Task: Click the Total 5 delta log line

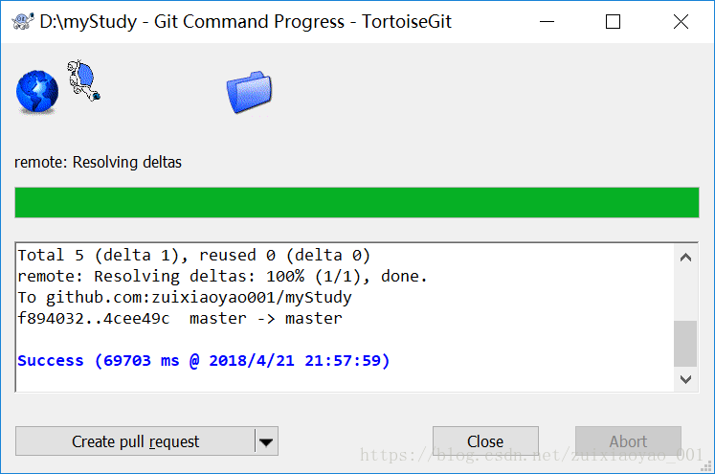Action: pos(193,255)
